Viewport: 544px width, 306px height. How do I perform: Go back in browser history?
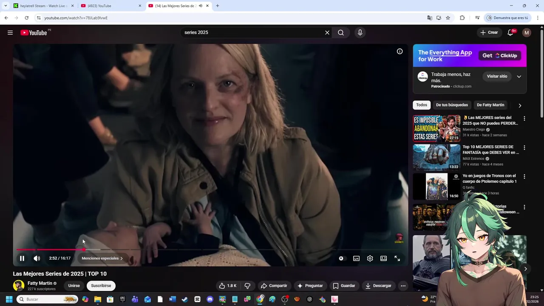click(6, 18)
